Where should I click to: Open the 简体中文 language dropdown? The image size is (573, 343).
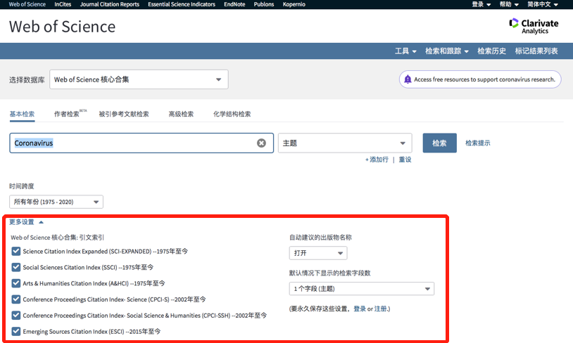(542, 4)
